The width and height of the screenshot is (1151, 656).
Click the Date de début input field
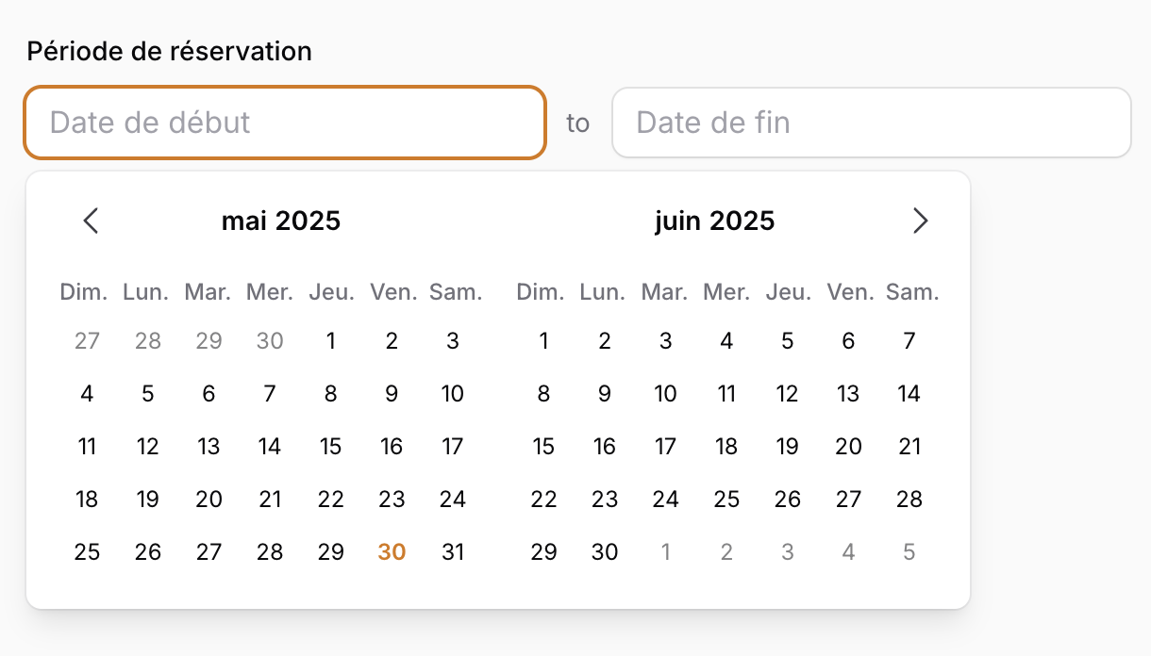tap(283, 123)
